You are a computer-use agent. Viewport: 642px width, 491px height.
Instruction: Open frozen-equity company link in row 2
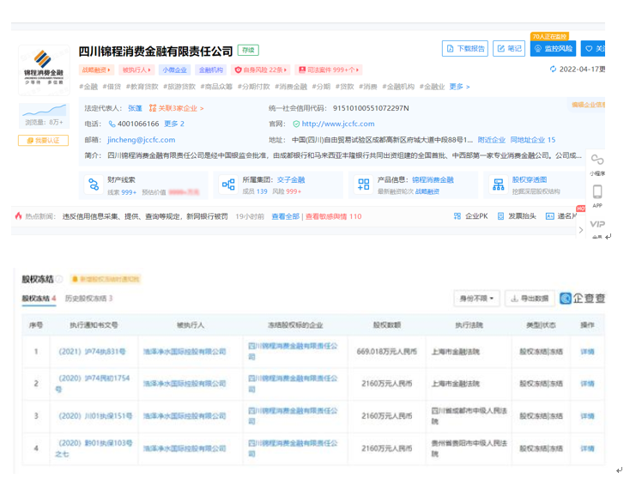tap(293, 384)
